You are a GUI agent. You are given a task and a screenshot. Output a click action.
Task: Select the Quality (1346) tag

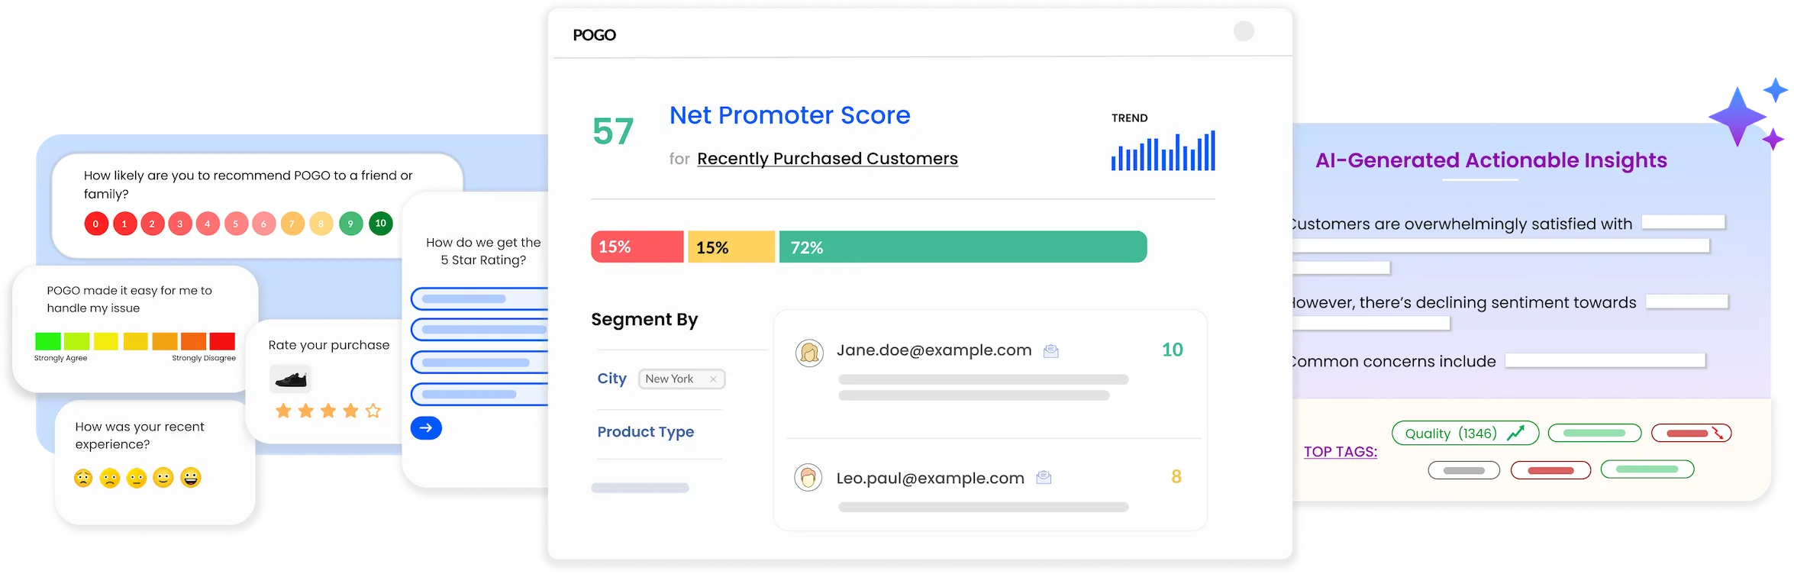tap(1465, 434)
